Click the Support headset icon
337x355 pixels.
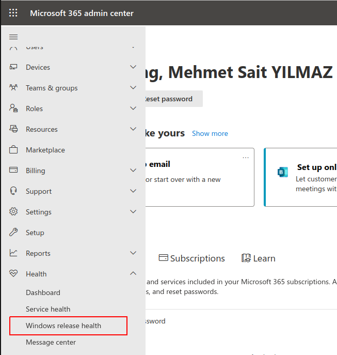13,191
